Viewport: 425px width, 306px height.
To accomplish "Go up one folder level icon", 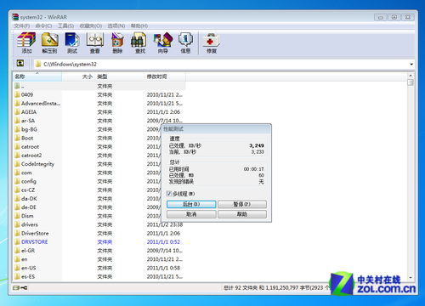I will 20,63.
